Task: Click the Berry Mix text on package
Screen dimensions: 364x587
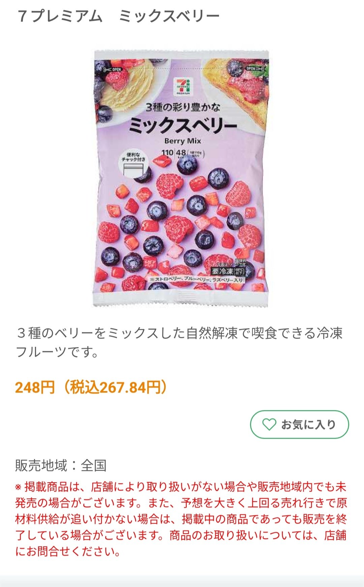Action: (182, 141)
